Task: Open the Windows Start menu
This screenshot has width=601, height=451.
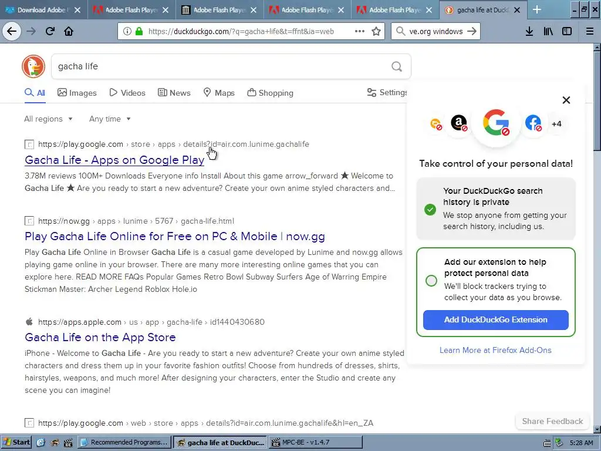Action: pyautogui.click(x=16, y=442)
